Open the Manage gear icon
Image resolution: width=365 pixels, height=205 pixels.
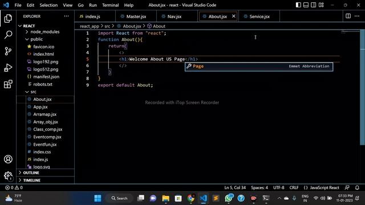[8, 175]
